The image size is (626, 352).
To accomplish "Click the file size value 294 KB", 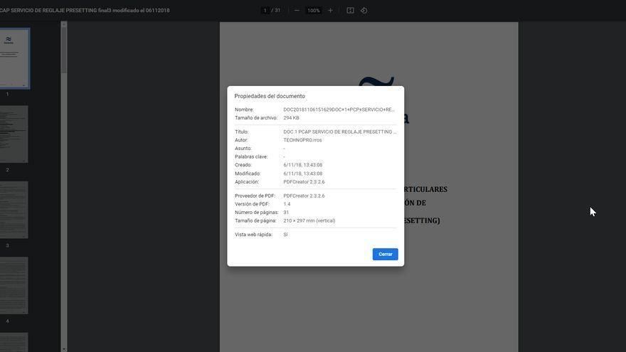I will tap(291, 118).
